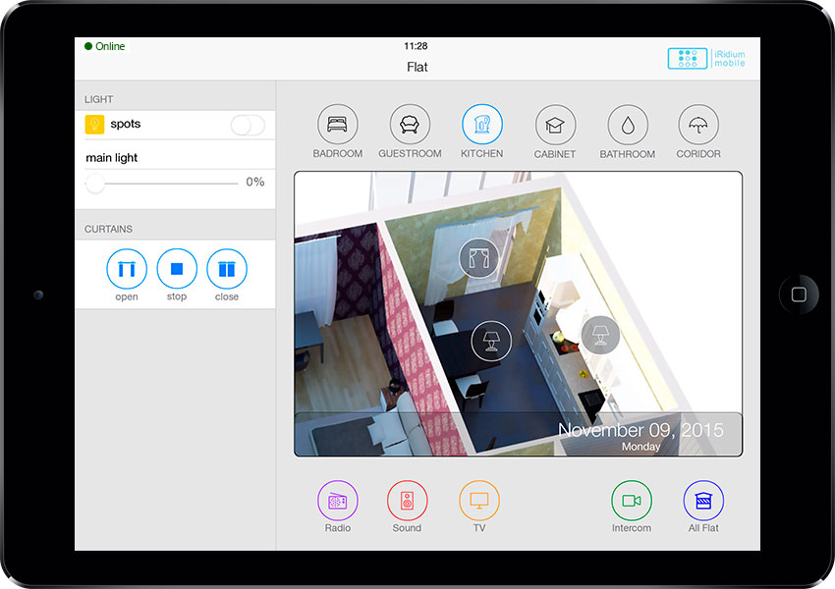The image size is (835, 589).
Task: Click the green Online status indicator
Action: tap(105, 46)
